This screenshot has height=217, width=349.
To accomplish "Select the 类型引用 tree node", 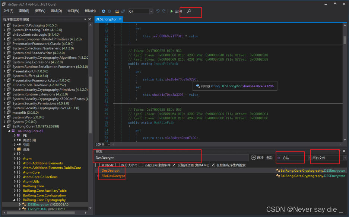I will 29,140.
